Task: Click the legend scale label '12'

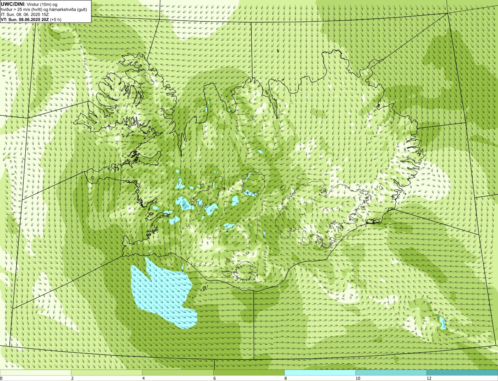Action: [429, 378]
